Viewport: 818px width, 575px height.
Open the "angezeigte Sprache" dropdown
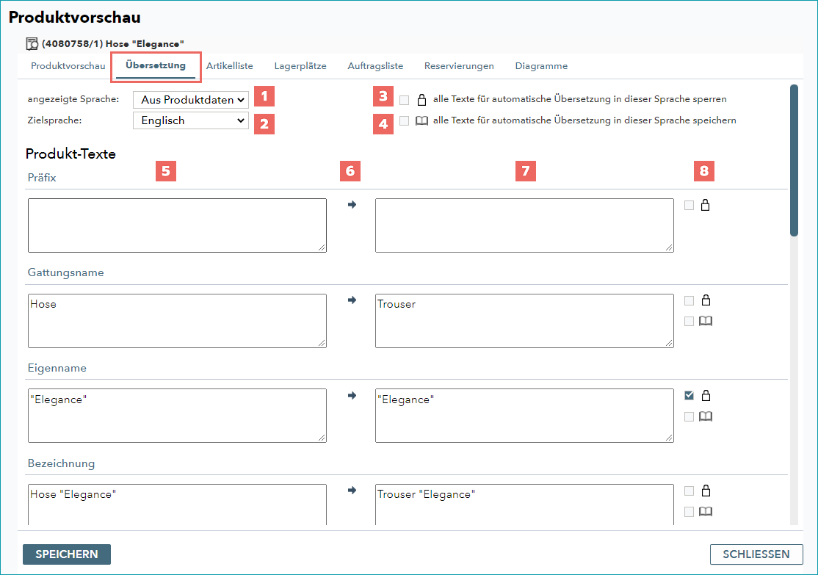click(x=191, y=100)
